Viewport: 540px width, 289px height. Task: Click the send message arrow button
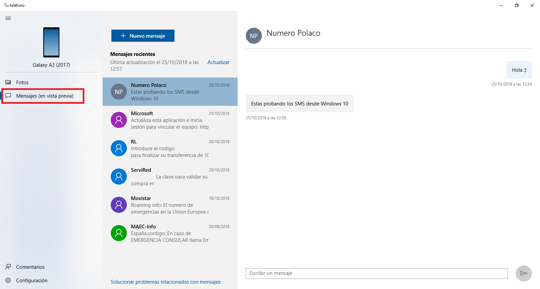point(523,273)
